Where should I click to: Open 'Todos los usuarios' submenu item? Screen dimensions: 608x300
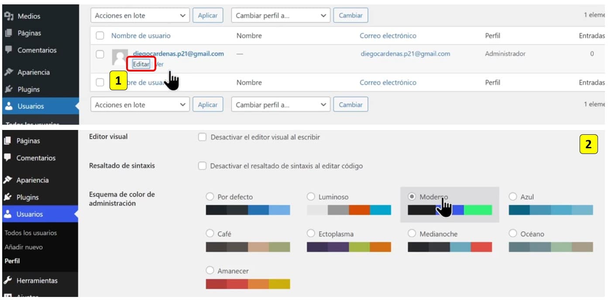[x=31, y=233]
